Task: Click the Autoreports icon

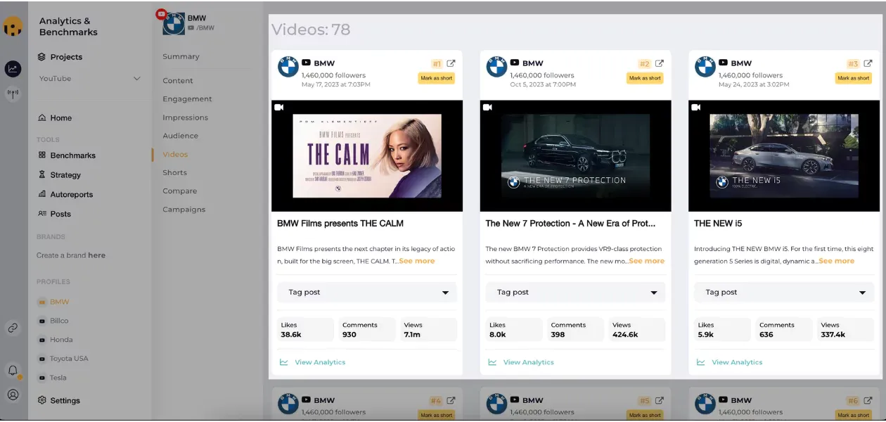Action: click(x=42, y=194)
